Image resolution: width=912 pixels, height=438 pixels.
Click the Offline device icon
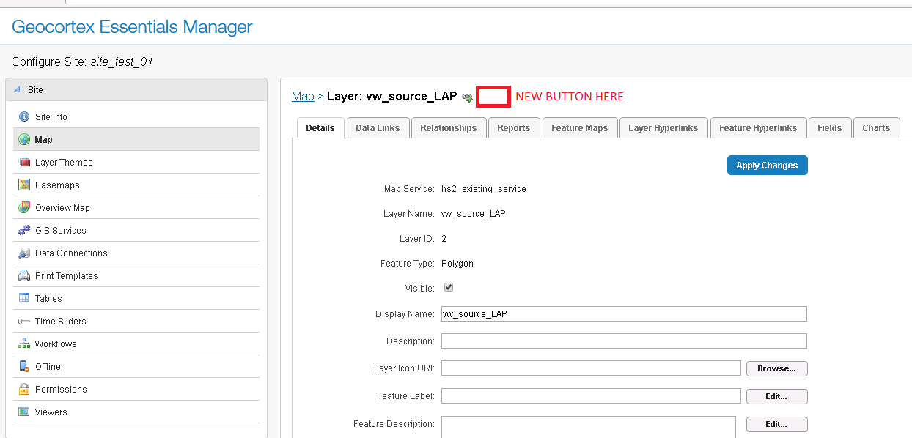pyautogui.click(x=24, y=366)
